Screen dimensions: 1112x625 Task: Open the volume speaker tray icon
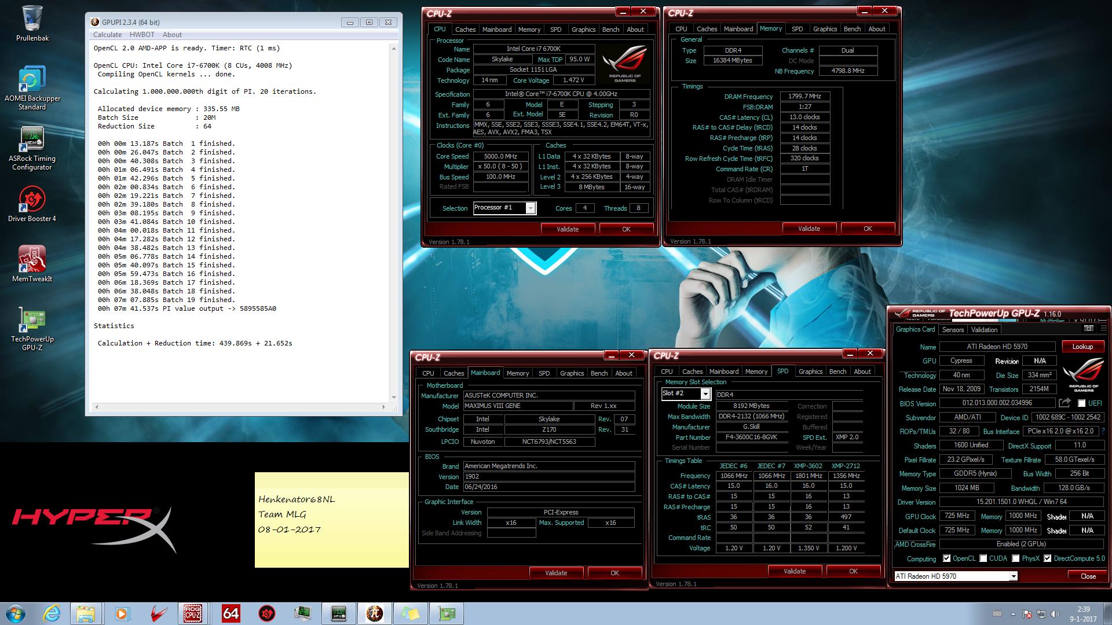1055,614
